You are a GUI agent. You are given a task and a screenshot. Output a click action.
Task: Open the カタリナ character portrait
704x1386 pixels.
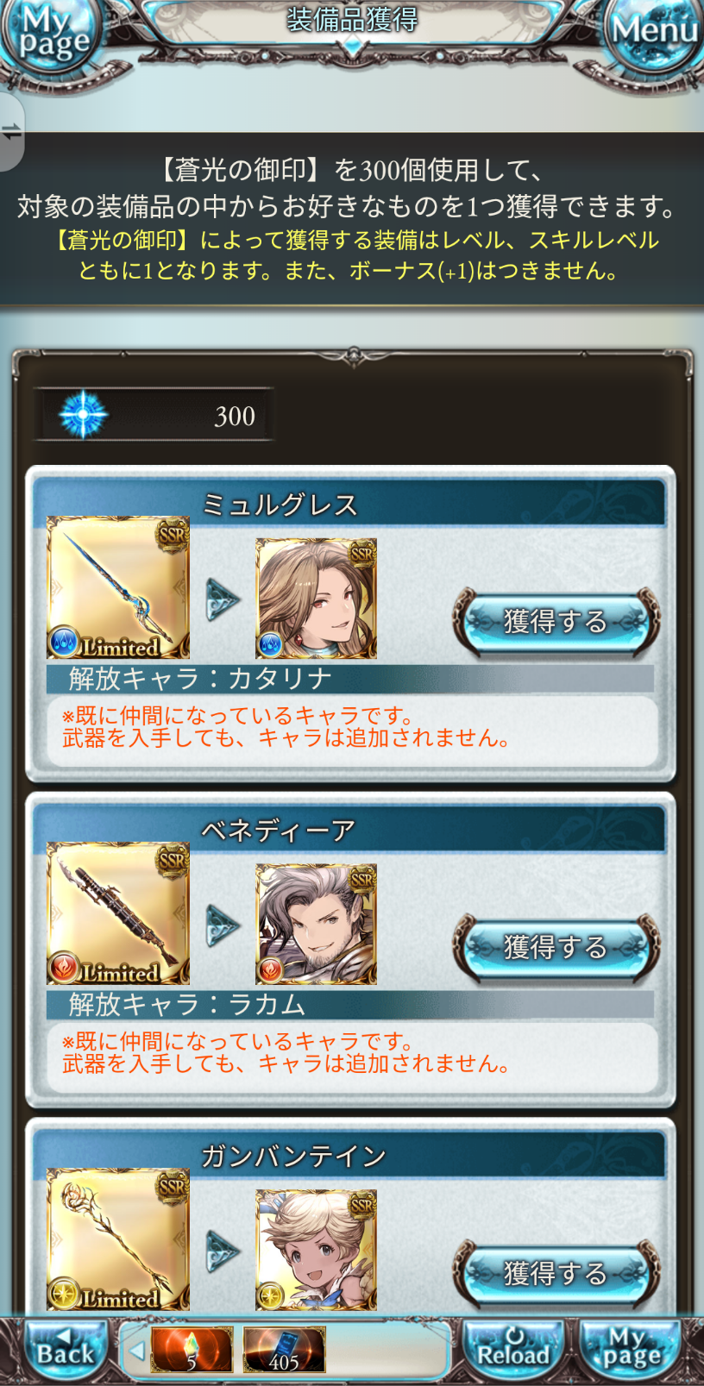click(x=316, y=599)
